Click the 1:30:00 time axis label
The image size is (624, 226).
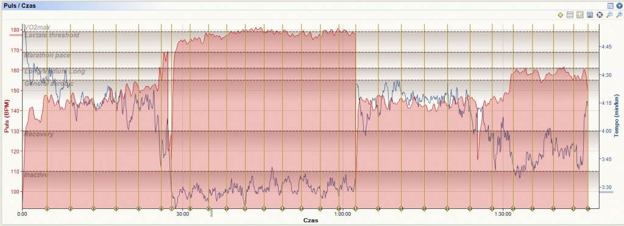point(503,214)
